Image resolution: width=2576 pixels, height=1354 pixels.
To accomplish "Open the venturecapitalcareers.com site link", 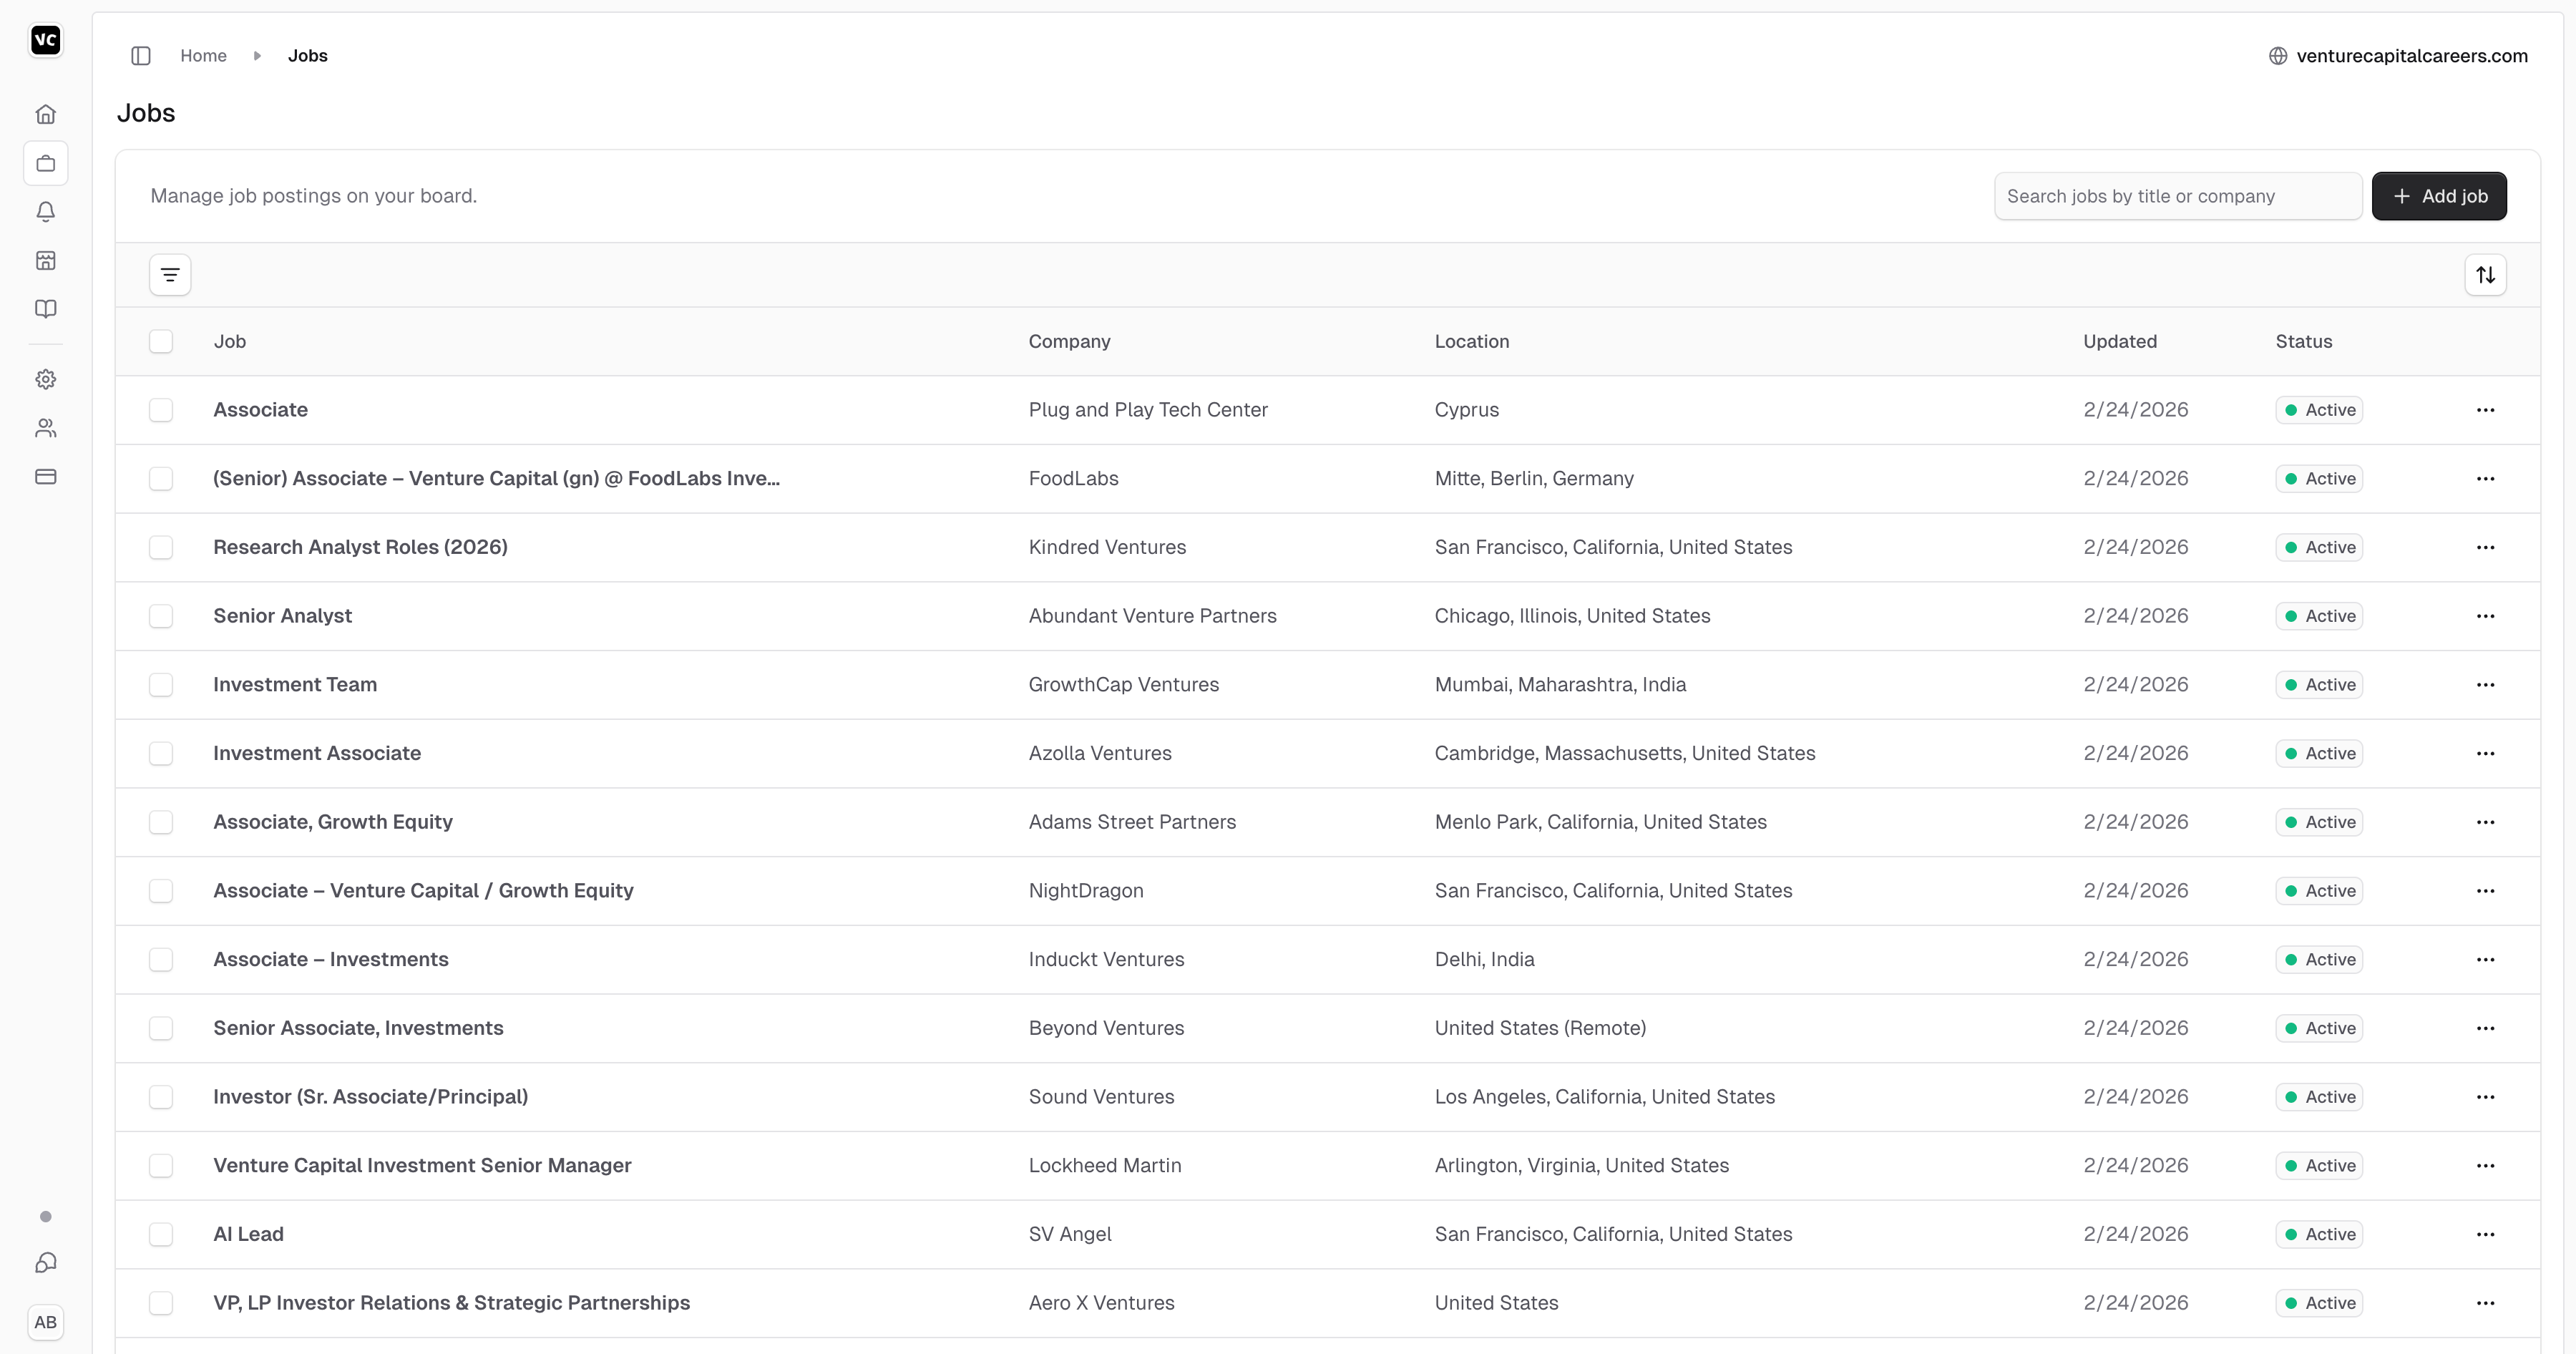I will click(x=2410, y=56).
